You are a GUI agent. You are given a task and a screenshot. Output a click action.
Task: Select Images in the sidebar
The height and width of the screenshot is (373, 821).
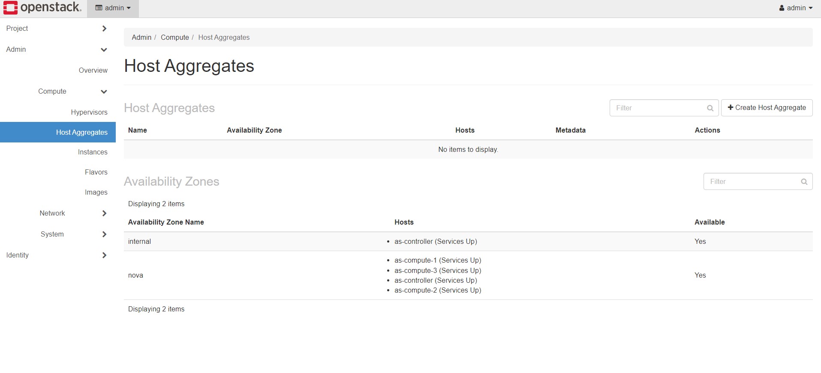point(96,192)
